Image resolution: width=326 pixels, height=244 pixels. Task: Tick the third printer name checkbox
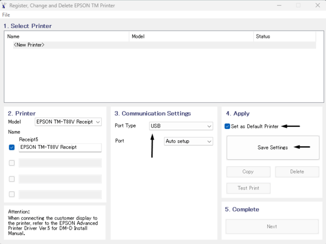pyautogui.click(x=12, y=179)
